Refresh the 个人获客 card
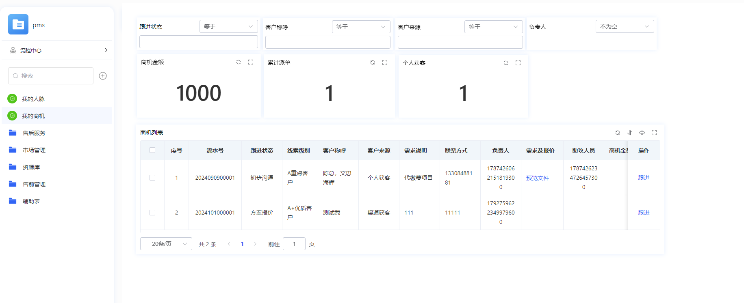The image size is (744, 303). [x=506, y=63]
